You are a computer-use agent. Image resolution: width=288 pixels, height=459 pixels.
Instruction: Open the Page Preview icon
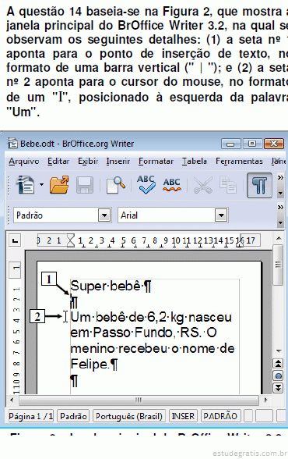pyautogui.click(x=115, y=185)
